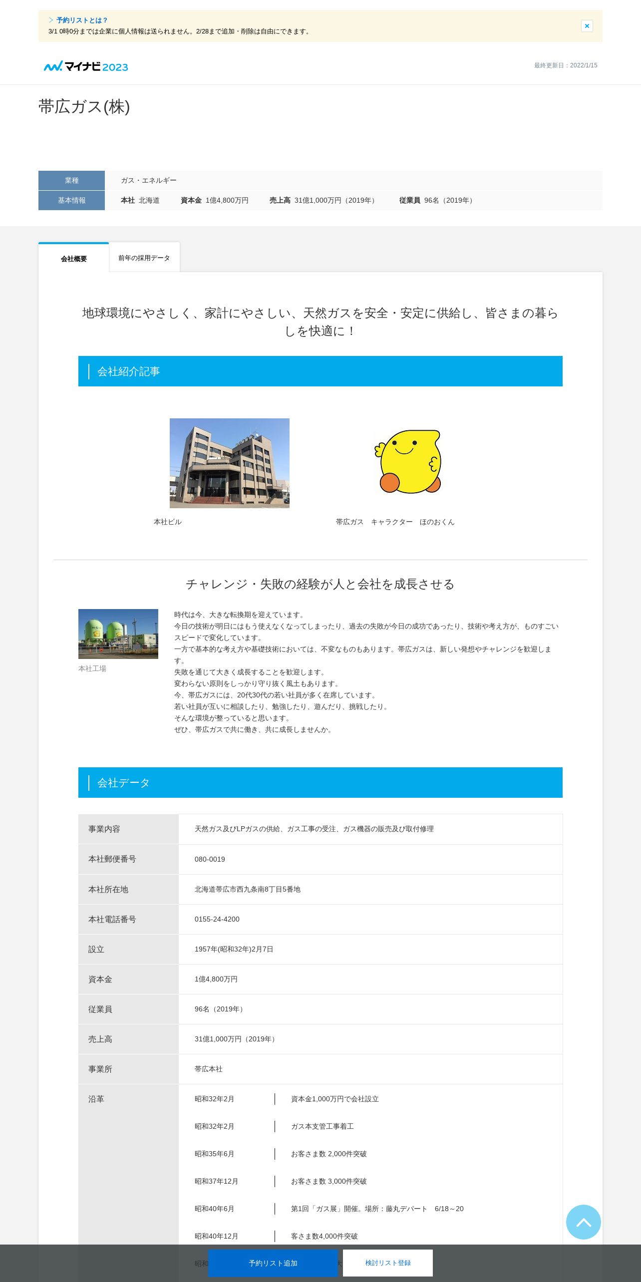Select the company name 帯広ガス(株) heading
Screen dimensions: 641x1282
[x=84, y=107]
